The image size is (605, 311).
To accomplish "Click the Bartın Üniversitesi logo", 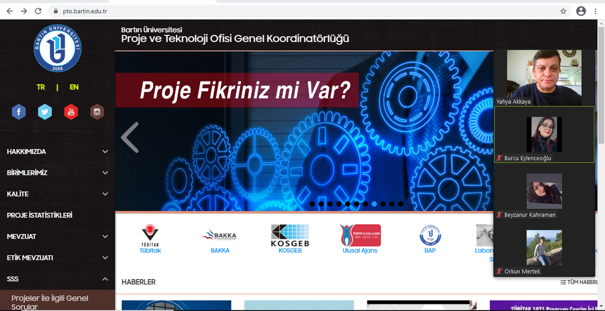I will point(57,48).
